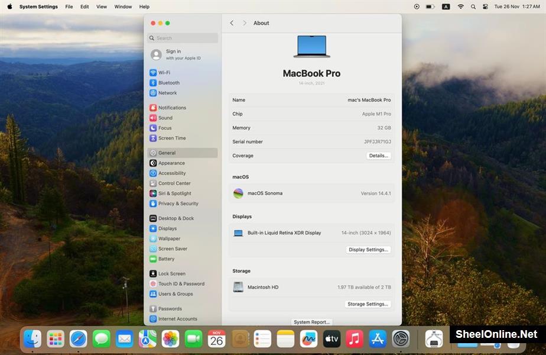Launch Safari from the Dock

pos(79,339)
